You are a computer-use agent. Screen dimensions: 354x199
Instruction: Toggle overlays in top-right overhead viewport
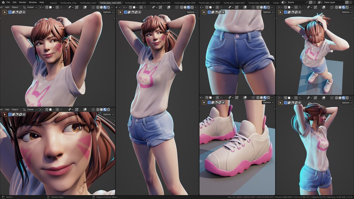click(x=323, y=7)
